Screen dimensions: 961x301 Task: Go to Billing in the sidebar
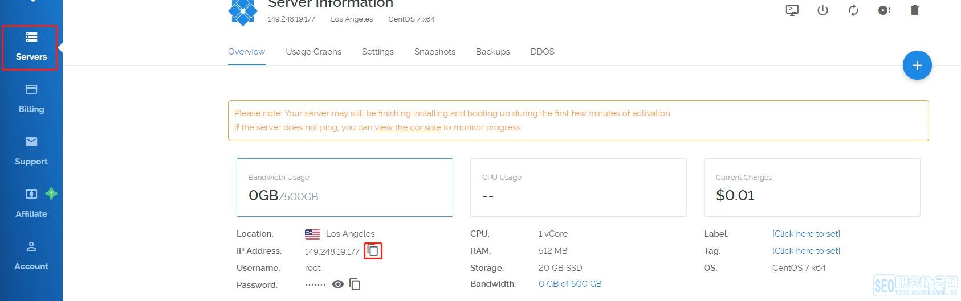coord(31,99)
